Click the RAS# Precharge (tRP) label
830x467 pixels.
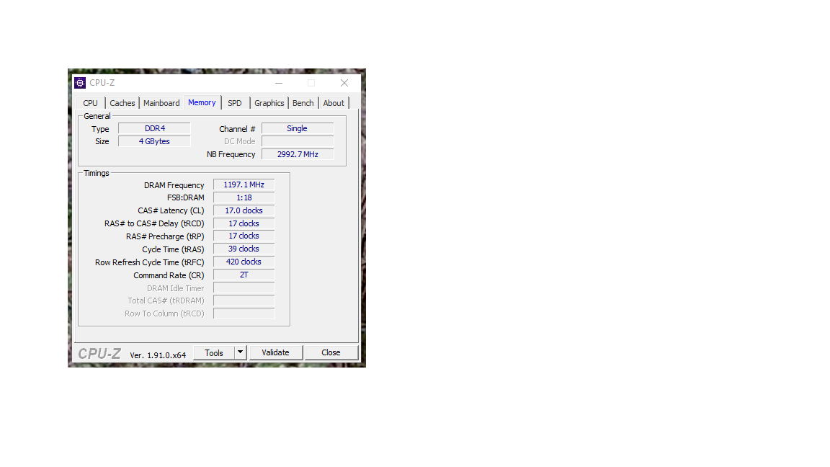tap(164, 236)
